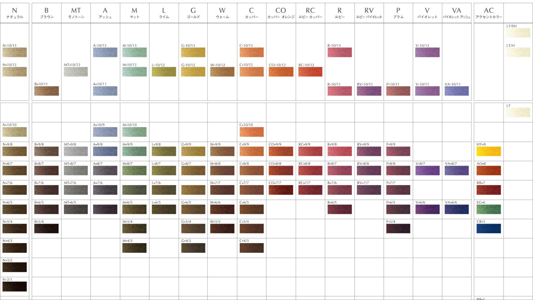Select the G-4/3 swatch
The height and width of the screenshot is (300, 533).
tap(193, 248)
